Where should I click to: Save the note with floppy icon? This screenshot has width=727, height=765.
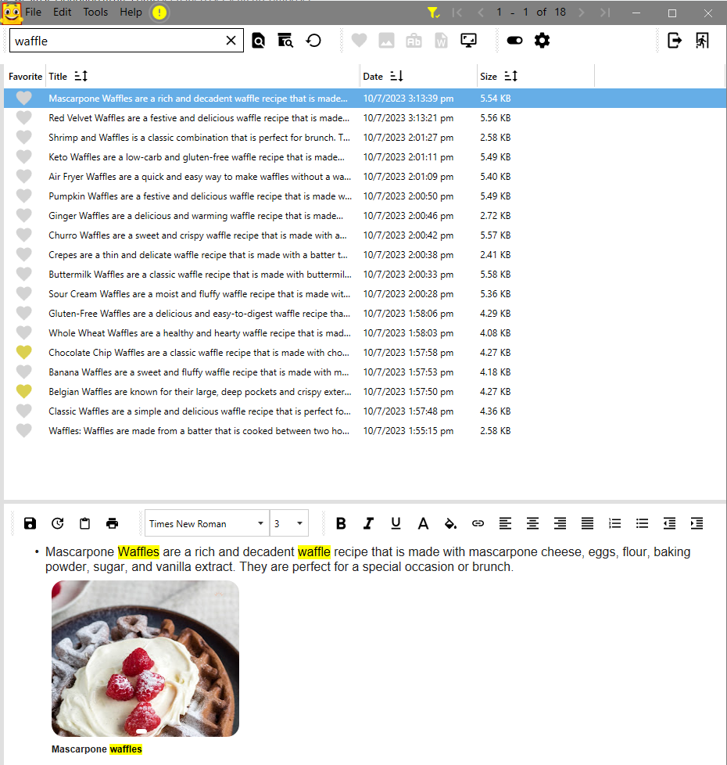click(x=30, y=523)
